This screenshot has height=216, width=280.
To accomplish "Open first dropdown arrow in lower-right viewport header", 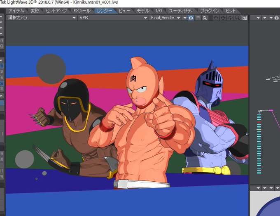I will 258,188.
